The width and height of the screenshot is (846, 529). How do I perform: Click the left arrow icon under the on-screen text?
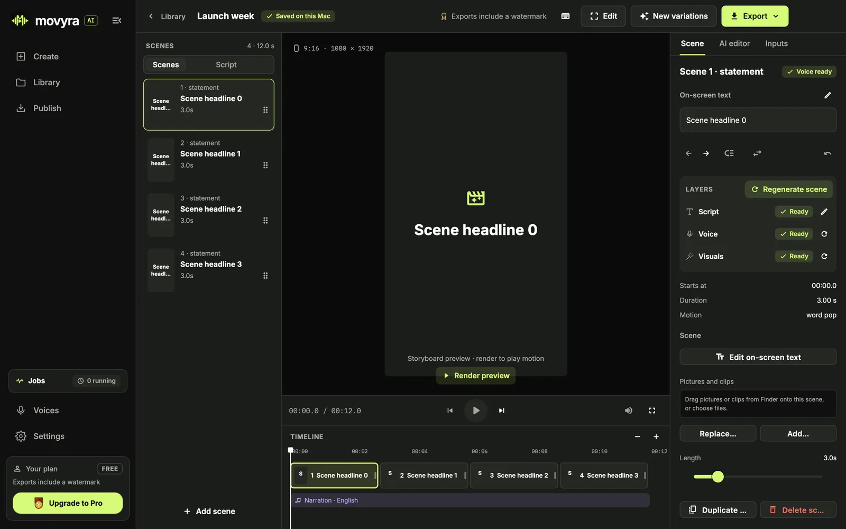pyautogui.click(x=688, y=153)
